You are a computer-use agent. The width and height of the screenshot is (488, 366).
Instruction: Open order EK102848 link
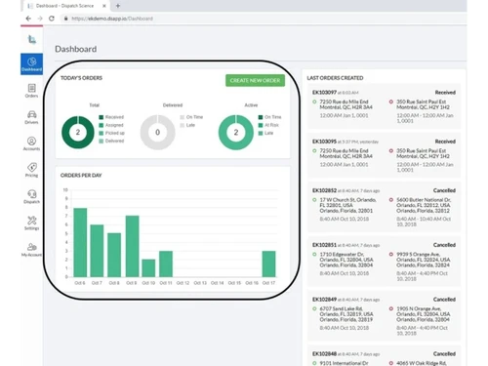324,354
